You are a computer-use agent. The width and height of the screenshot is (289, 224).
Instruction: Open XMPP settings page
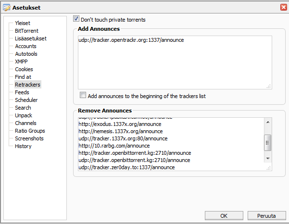point(22,62)
